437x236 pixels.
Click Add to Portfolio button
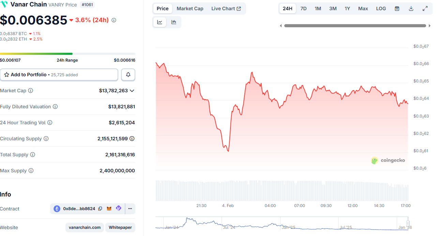pos(59,75)
